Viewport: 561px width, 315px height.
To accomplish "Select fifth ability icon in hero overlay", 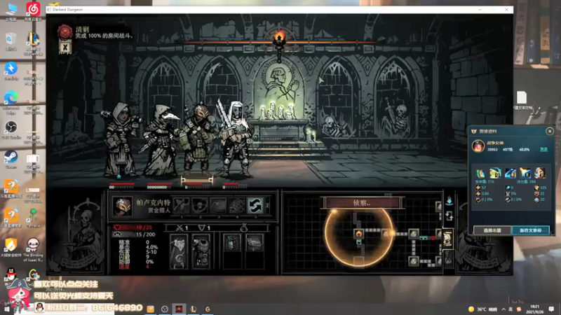I will [x=540, y=173].
